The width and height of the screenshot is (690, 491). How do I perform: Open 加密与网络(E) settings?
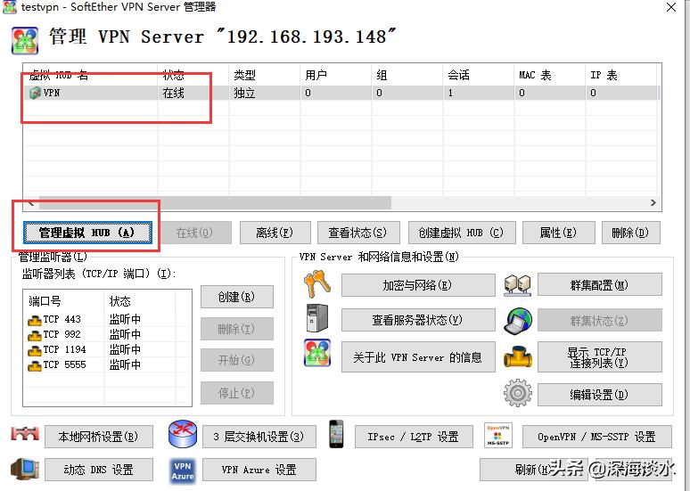coord(418,285)
